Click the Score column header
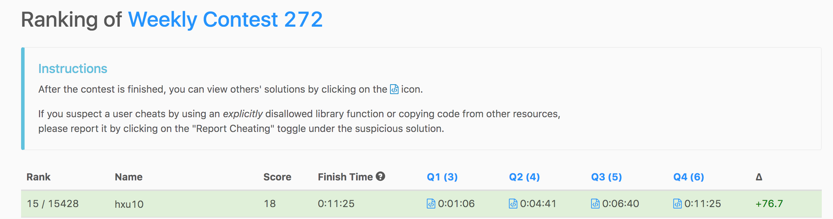Viewport: 833px width, 219px height. click(x=277, y=177)
